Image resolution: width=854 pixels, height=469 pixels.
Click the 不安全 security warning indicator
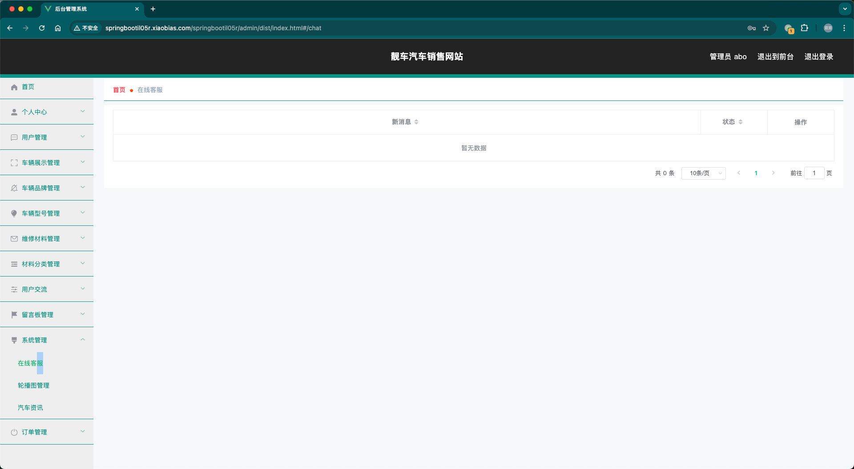point(86,28)
